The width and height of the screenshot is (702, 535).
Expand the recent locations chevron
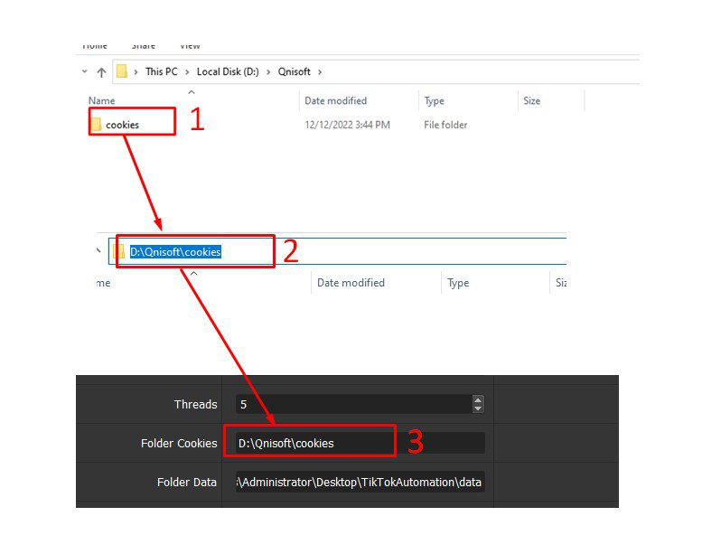point(85,71)
